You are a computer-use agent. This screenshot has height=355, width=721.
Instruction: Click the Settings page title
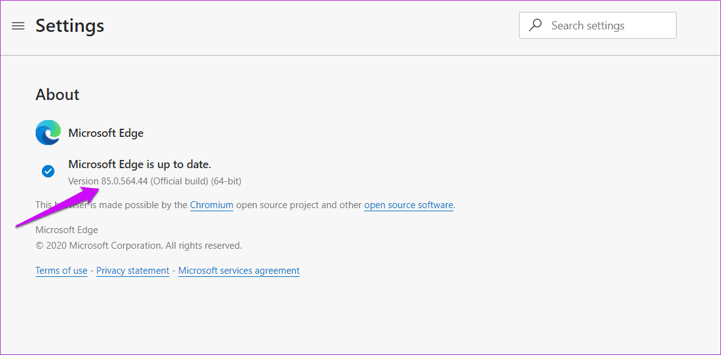[x=70, y=26]
